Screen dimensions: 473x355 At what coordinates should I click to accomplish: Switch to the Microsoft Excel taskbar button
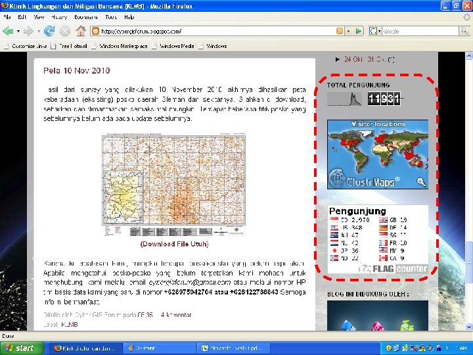coord(234,348)
